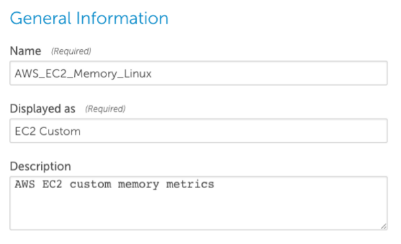Click the word custom in Description
The height and width of the screenshot is (244, 401).
[90, 185]
